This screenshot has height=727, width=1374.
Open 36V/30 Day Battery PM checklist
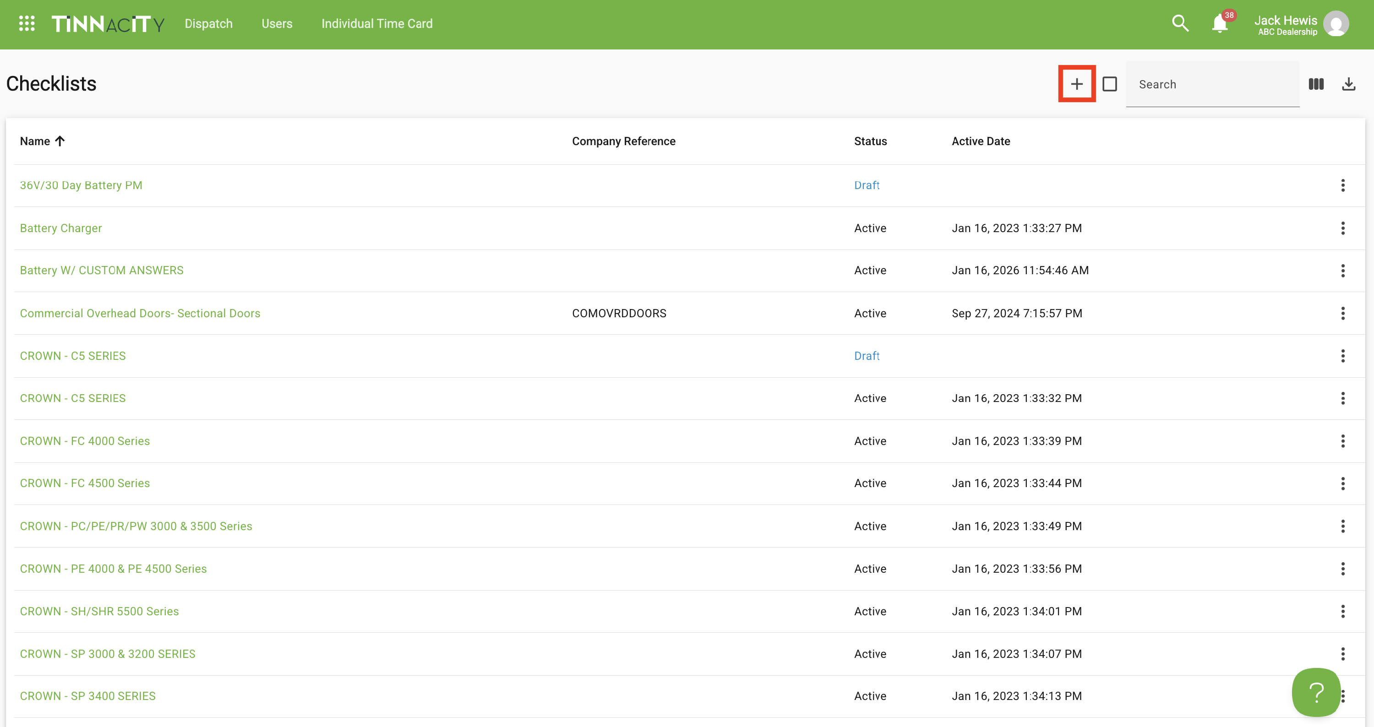(x=81, y=185)
